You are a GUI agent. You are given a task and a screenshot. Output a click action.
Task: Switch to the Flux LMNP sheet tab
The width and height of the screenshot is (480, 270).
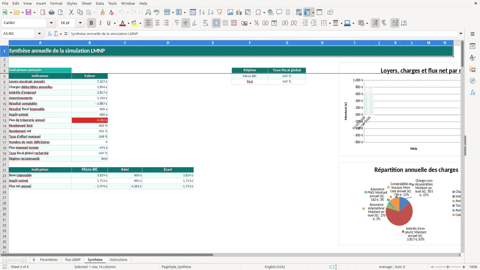(x=73, y=260)
